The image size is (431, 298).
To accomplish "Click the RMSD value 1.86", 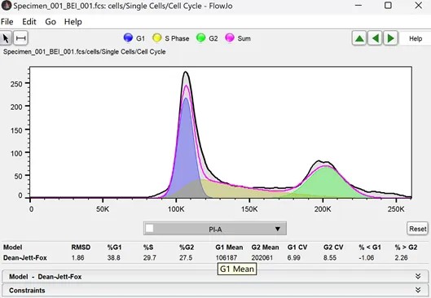I will pyautogui.click(x=77, y=257).
